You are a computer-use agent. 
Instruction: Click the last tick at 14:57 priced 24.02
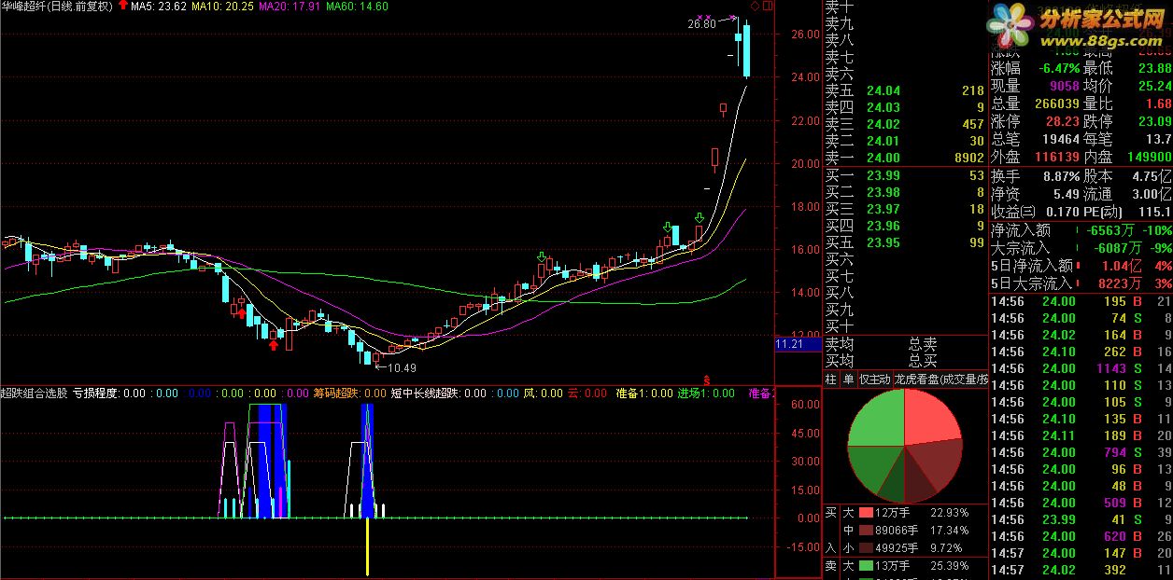tap(1081, 570)
